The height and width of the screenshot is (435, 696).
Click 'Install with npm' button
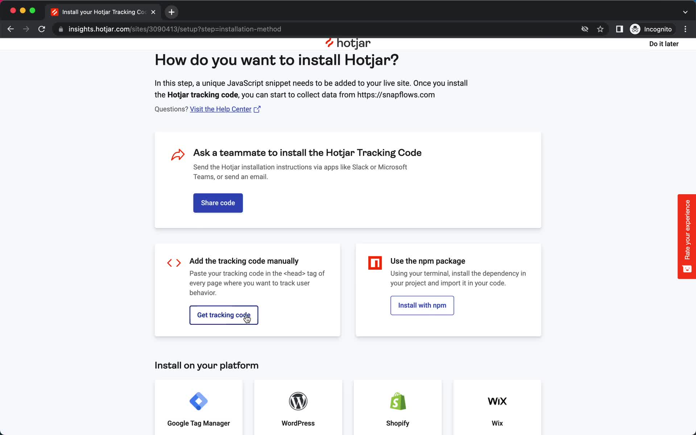click(422, 305)
